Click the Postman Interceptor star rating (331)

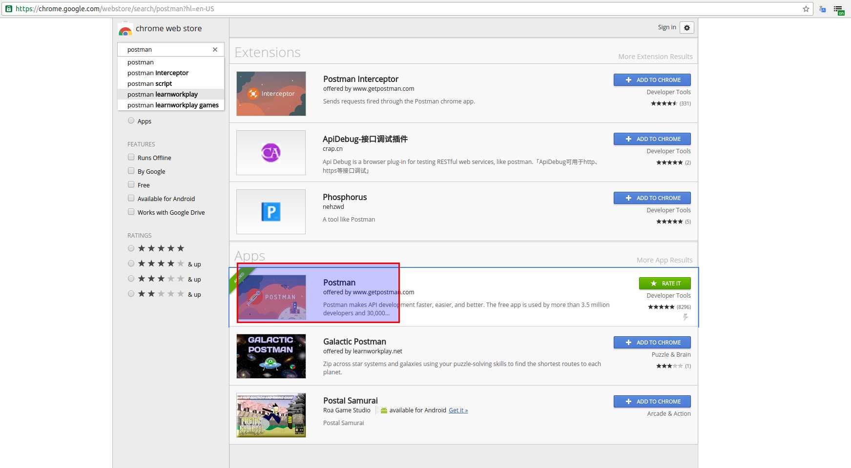click(x=671, y=103)
